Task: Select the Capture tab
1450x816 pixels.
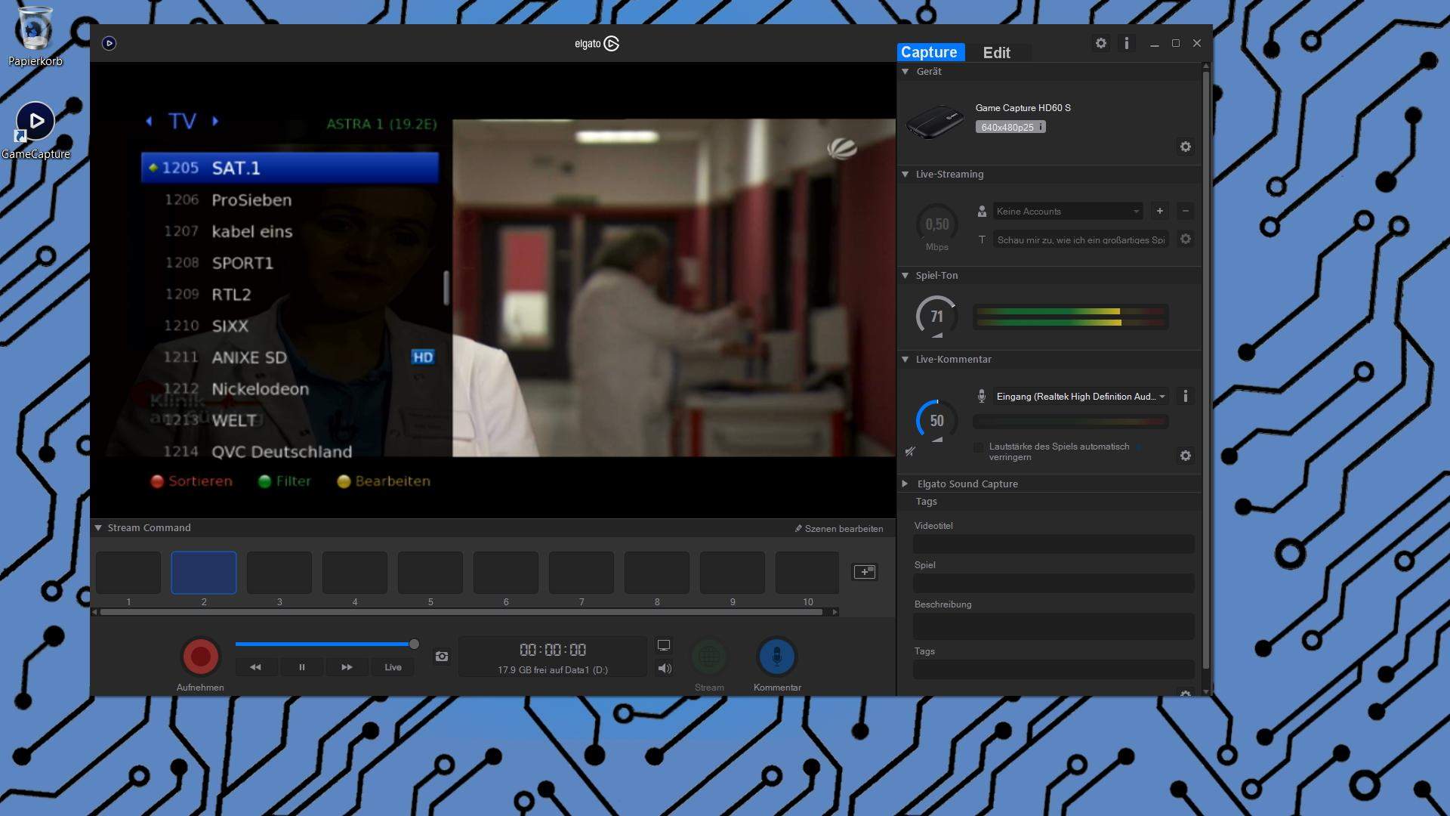Action: coord(930,52)
